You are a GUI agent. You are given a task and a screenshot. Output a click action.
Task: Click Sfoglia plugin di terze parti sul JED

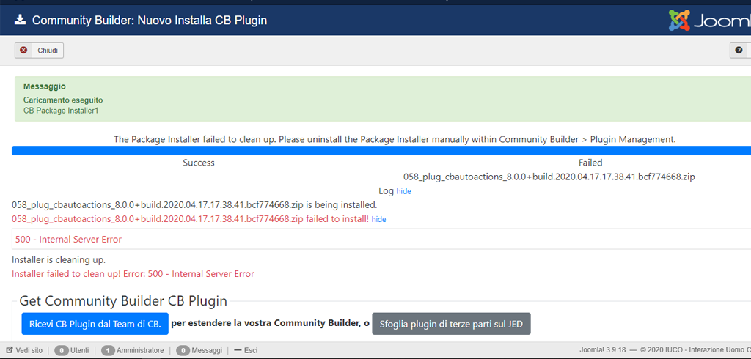tap(451, 324)
